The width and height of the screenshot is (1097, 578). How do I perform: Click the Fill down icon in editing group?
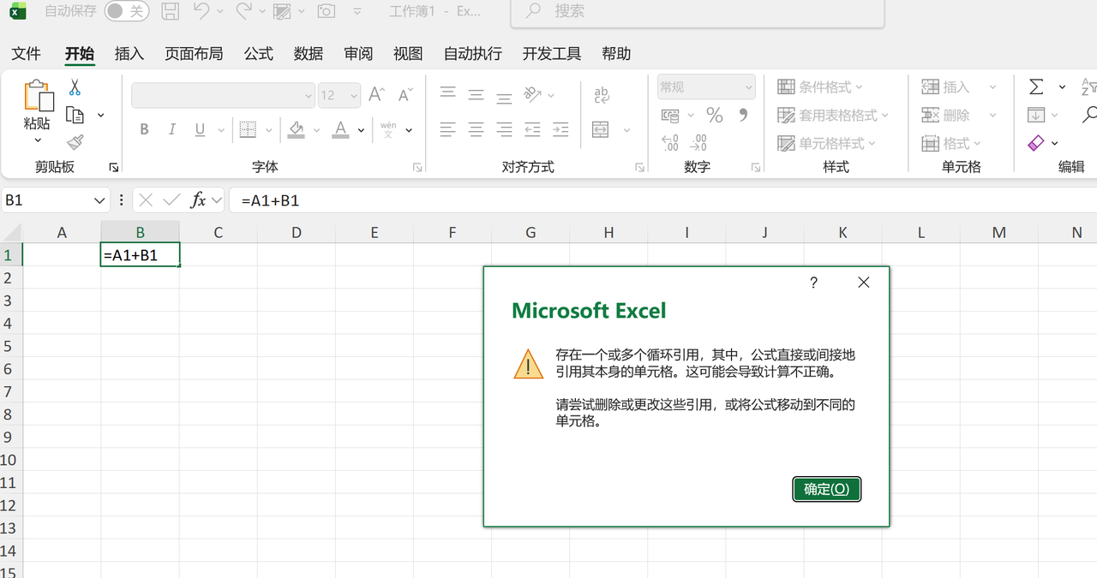click(x=1036, y=115)
